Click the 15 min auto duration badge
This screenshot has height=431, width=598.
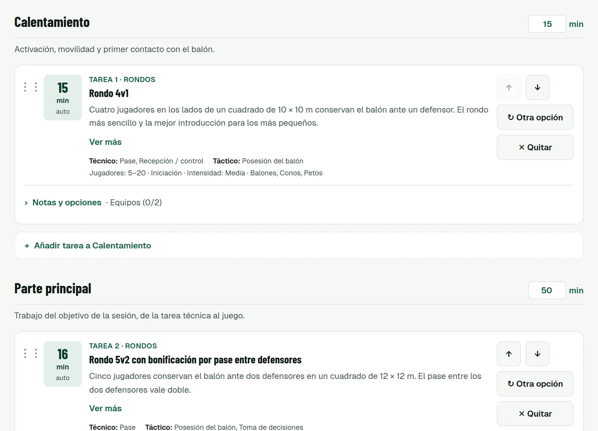click(x=63, y=98)
